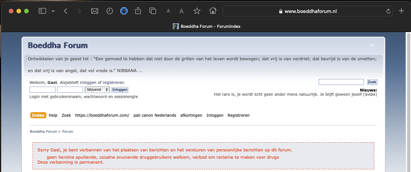This screenshot has width=411, height=172.
Task: Open the 'blijvend' session length dropdown
Action: point(97,90)
